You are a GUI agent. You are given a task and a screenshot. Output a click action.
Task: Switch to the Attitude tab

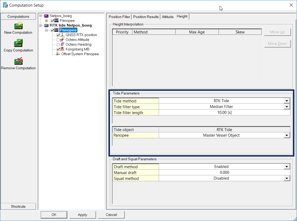[168, 17]
